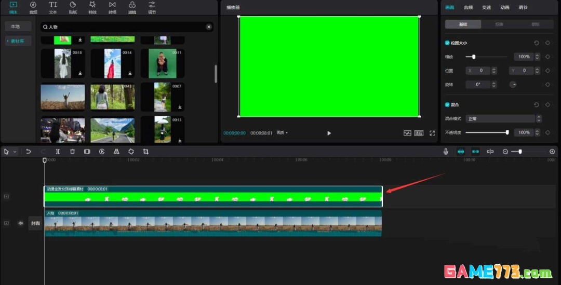The height and width of the screenshot is (285, 561).
Task: Mute the main track audio toggle
Action: [21, 223]
